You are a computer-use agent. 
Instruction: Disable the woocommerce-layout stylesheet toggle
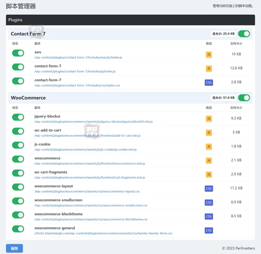pyautogui.click(x=18, y=187)
